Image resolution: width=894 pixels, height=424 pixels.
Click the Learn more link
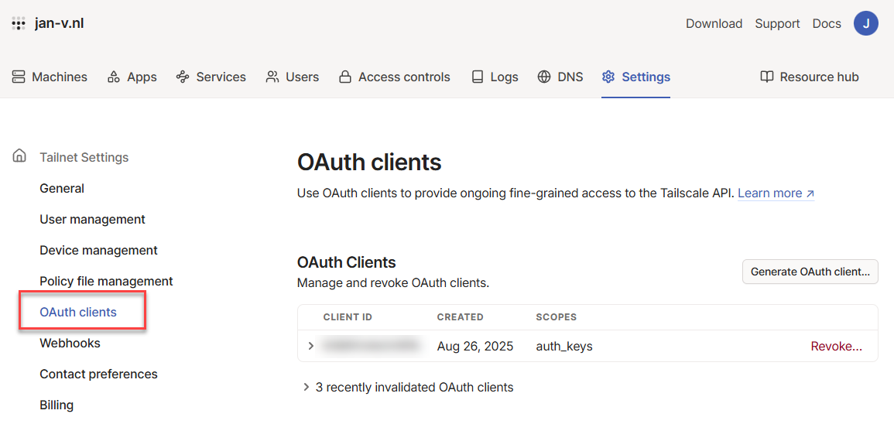pos(776,193)
